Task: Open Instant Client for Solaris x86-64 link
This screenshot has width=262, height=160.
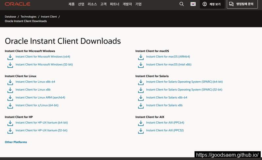Action: pyautogui.click(x=167, y=97)
